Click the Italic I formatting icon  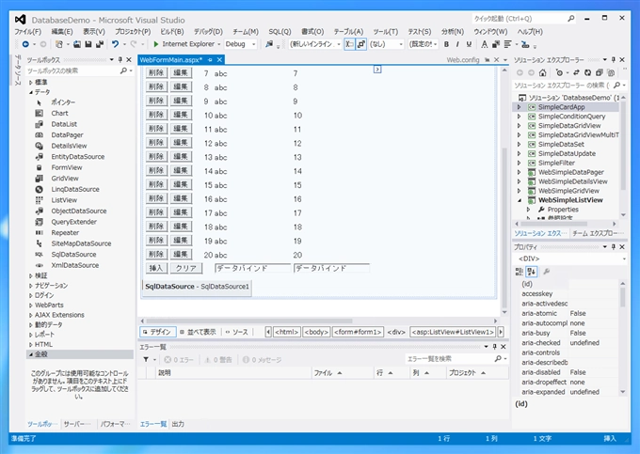pyautogui.click(x=457, y=44)
